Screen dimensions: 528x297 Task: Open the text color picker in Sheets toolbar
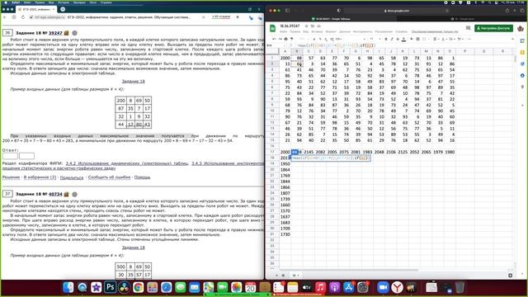[403, 39]
